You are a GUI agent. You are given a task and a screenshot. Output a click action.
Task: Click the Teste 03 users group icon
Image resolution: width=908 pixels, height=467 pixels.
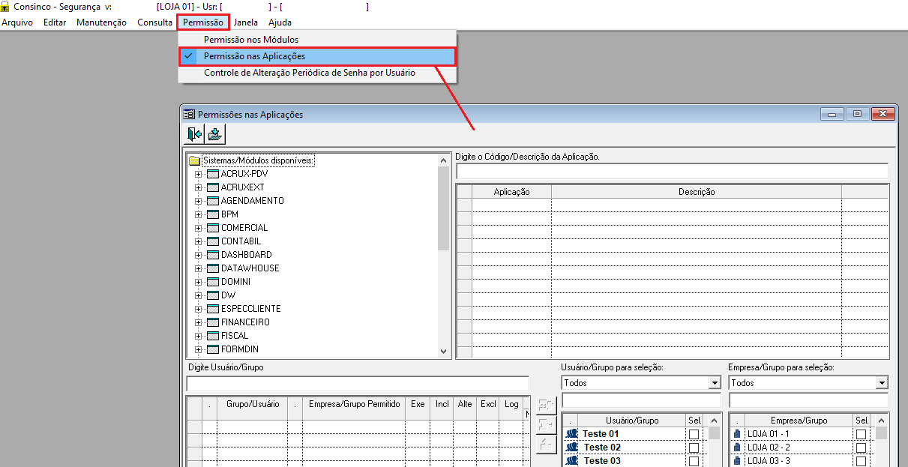572,461
